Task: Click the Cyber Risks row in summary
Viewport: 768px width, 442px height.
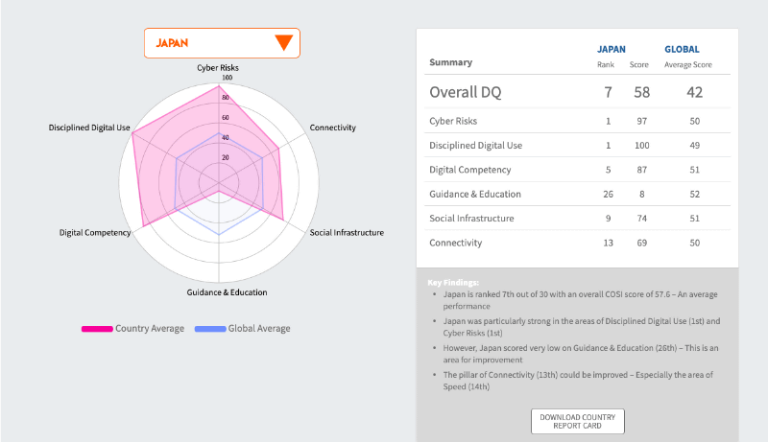Action: pyautogui.click(x=577, y=121)
